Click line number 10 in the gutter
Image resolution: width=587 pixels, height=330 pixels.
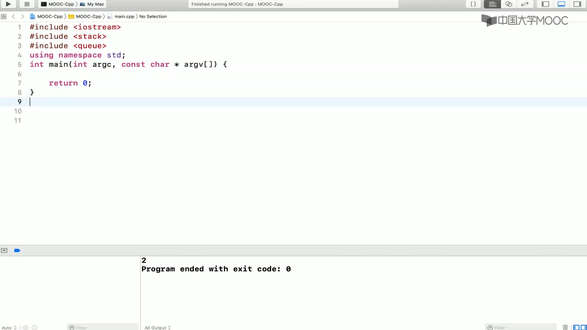[18, 111]
